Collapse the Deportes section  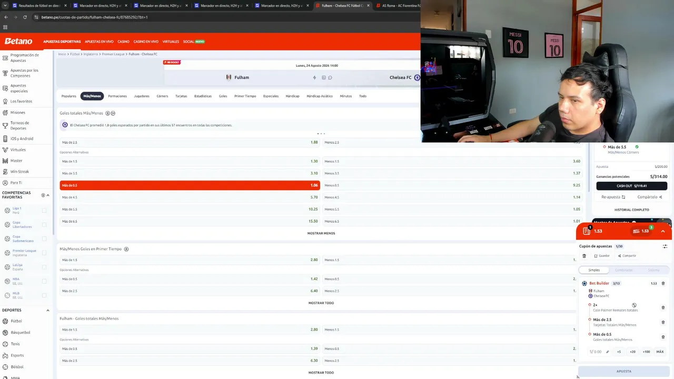48,310
